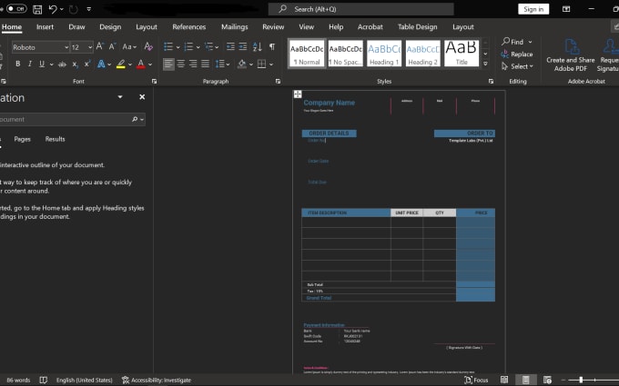Click the Numbering list icon
The height and width of the screenshot is (386, 619).
(188, 47)
